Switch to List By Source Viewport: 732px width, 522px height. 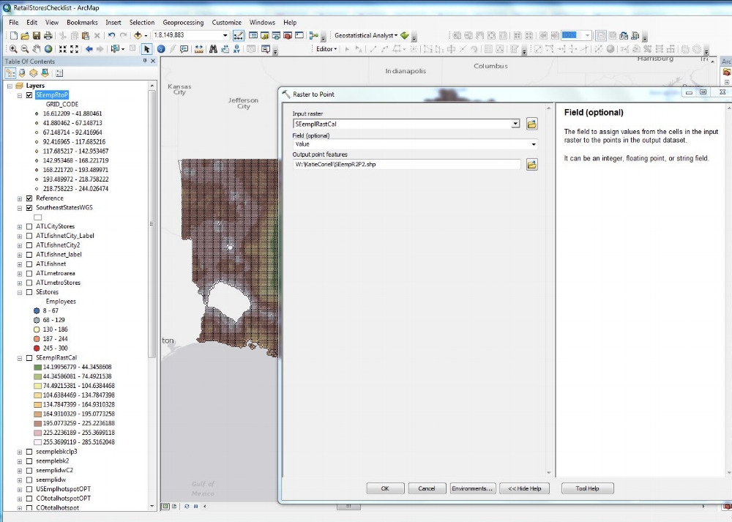click(22, 72)
